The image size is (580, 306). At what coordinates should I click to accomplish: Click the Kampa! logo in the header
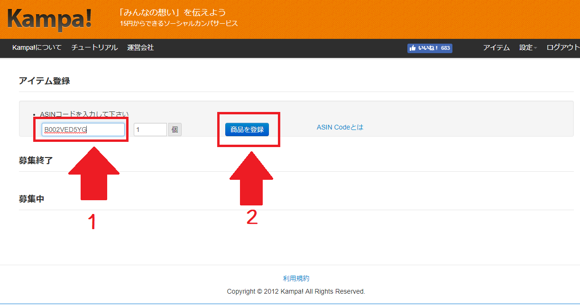[50, 19]
